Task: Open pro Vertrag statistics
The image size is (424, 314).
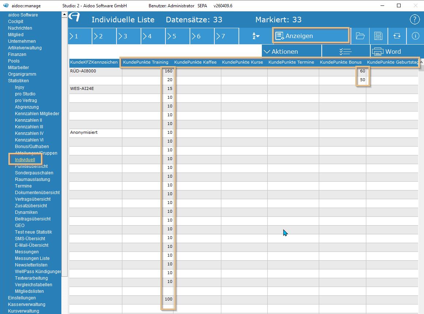Action: [26, 101]
